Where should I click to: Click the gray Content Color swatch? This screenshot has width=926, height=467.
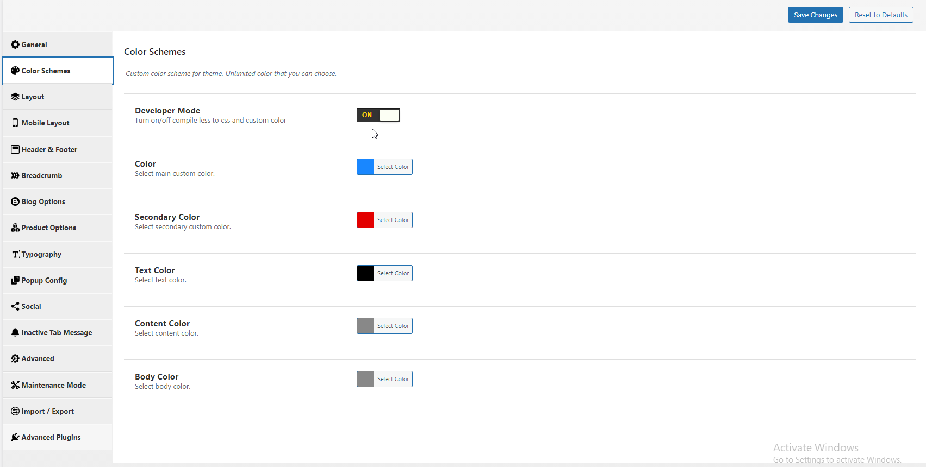pyautogui.click(x=365, y=326)
